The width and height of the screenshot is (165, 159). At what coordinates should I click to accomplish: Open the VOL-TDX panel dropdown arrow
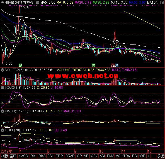coord(3,70)
